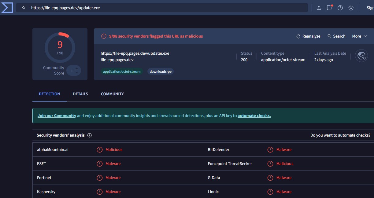Open the notifications chat icon
This screenshot has height=198, width=374.
329,8
